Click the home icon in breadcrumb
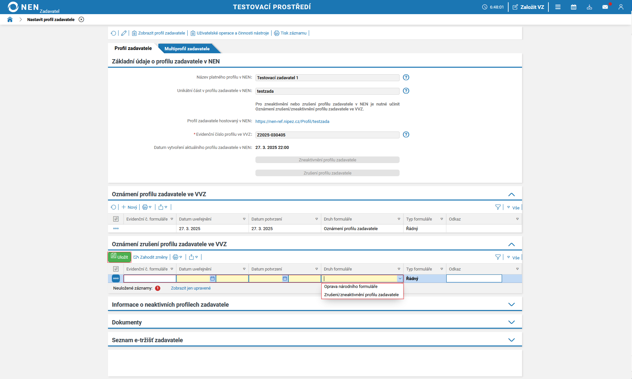The width and height of the screenshot is (632, 379). click(10, 19)
